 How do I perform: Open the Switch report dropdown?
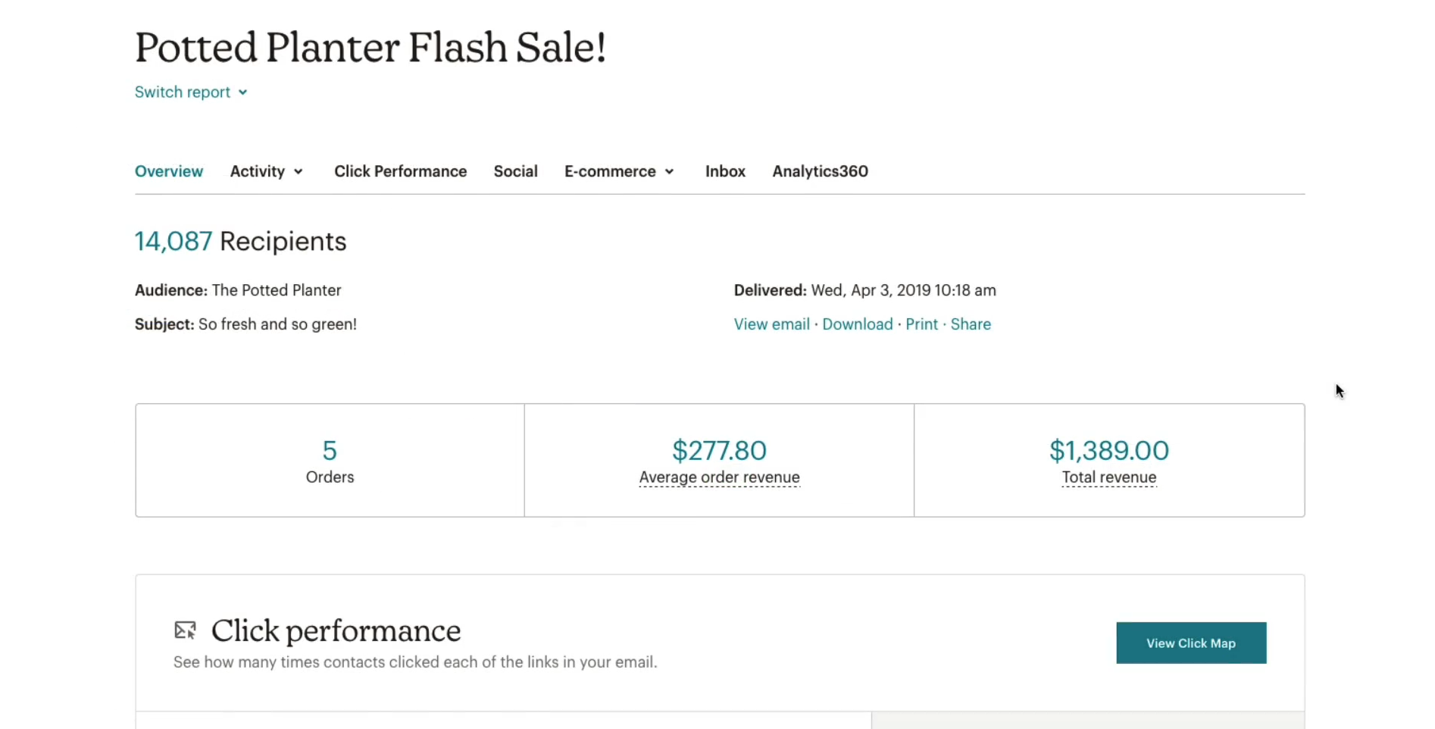tap(191, 92)
